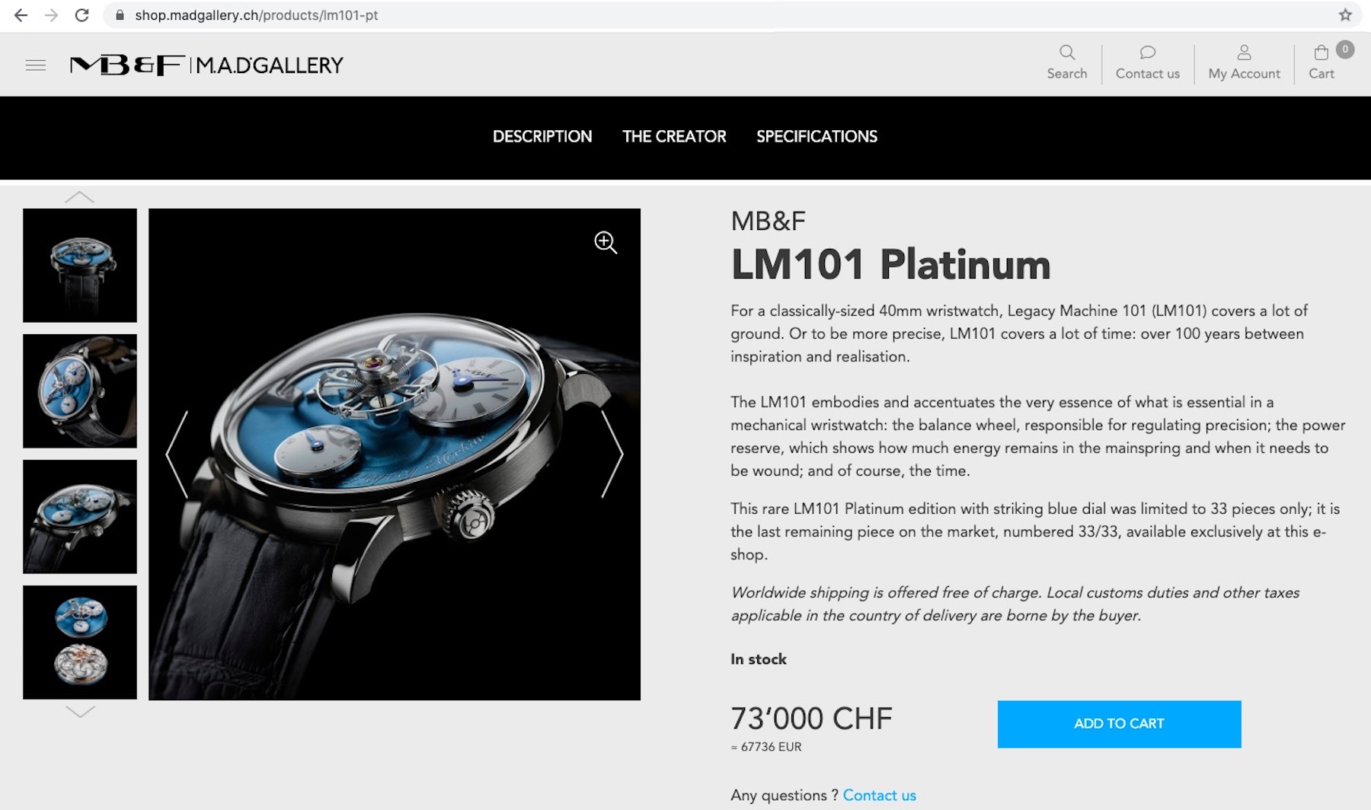
Task: Switch to THE CREATOR tab
Action: 674,136
